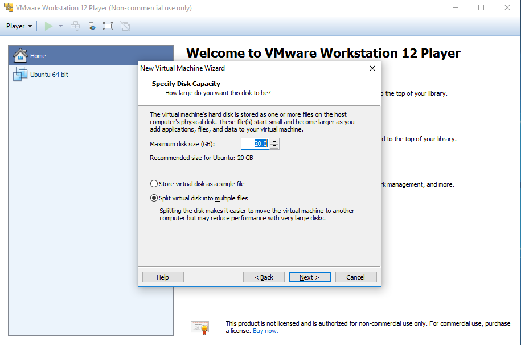The height and width of the screenshot is (345, 521).
Task: Click the virtual machine settings toolbar icon
Action: pyautogui.click(x=92, y=26)
